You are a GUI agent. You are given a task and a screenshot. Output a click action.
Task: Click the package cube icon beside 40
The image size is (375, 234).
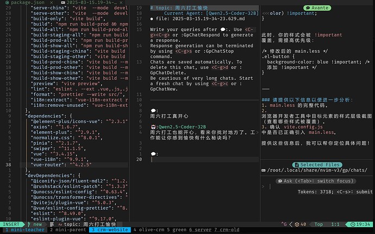tap(297, 224)
